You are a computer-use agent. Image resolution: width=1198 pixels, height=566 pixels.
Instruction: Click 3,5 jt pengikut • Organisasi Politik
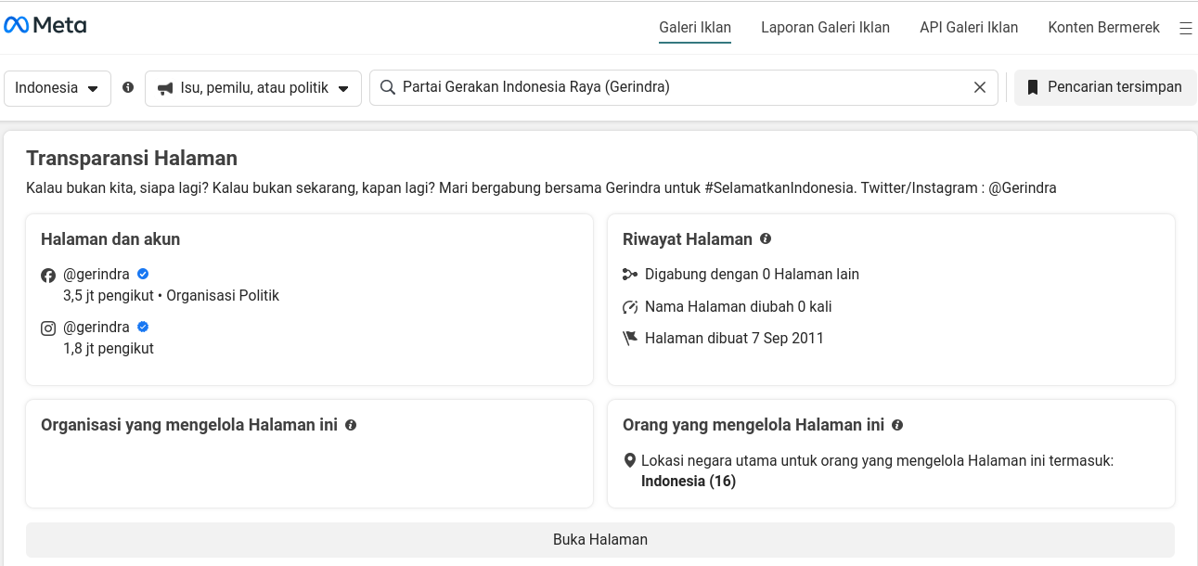tap(171, 296)
